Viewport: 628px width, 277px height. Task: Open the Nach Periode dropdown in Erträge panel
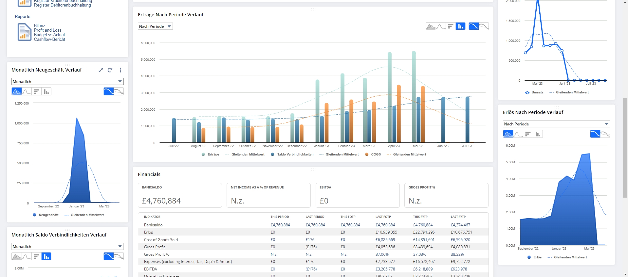click(155, 26)
